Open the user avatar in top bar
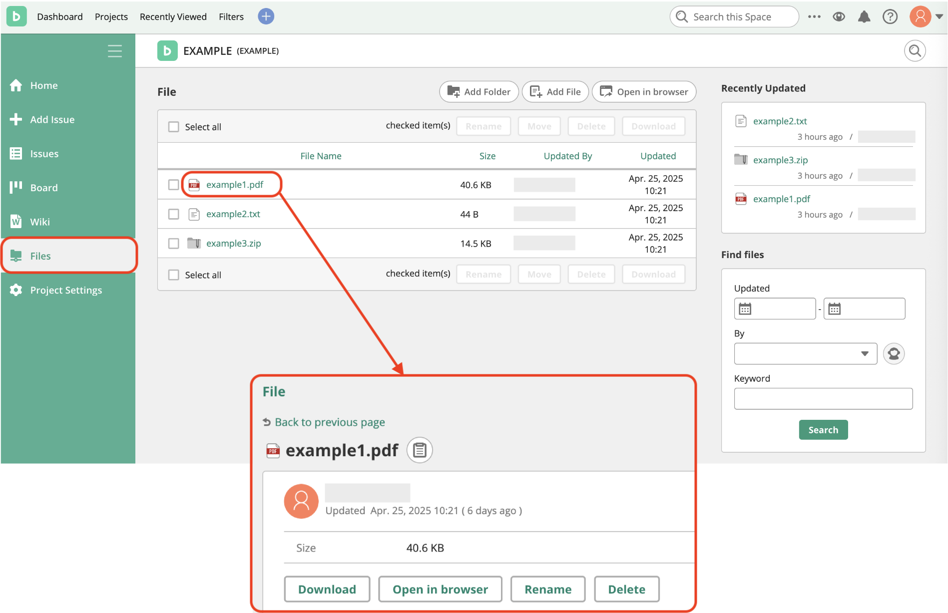Image resolution: width=948 pixels, height=613 pixels. (920, 16)
